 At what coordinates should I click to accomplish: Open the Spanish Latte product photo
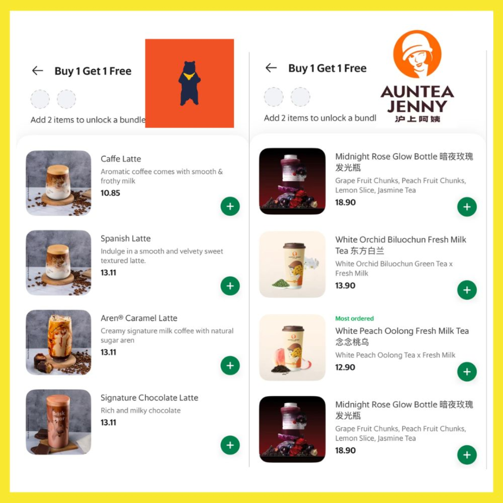coord(58,262)
